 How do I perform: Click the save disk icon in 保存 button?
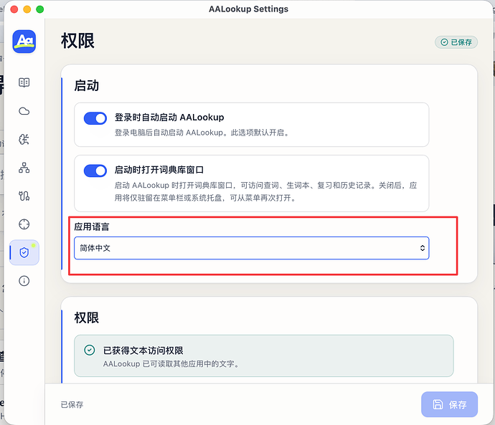point(438,404)
